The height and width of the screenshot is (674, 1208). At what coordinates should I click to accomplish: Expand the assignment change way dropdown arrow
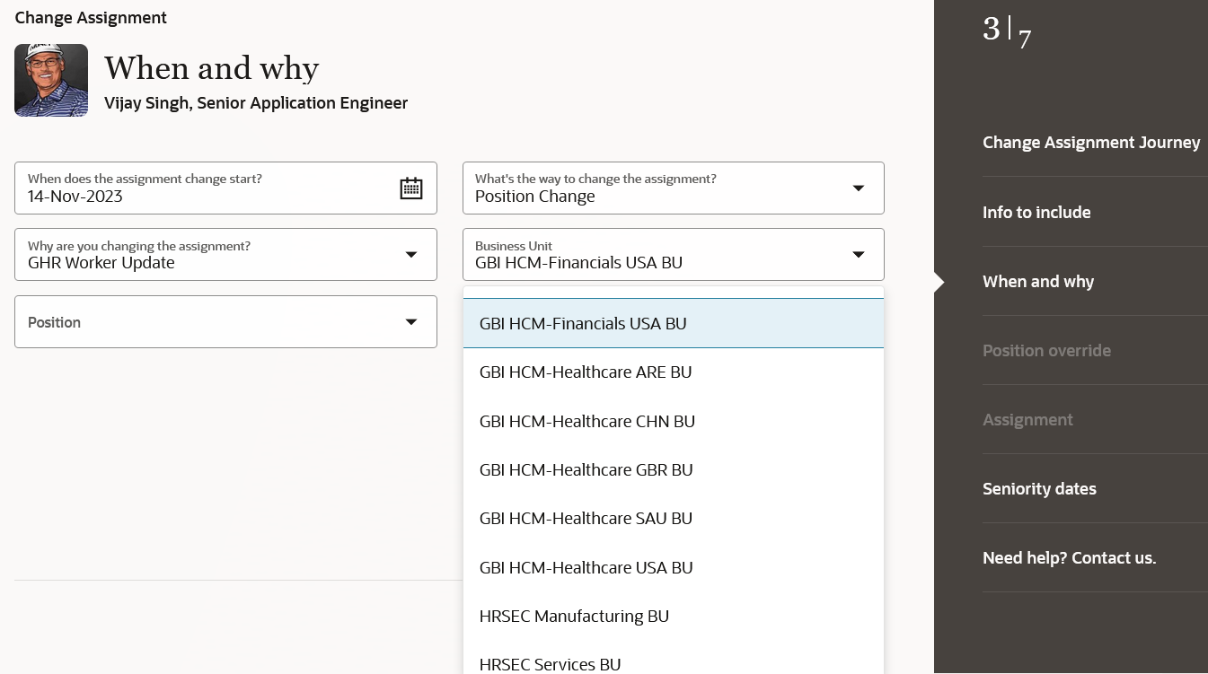[x=858, y=188]
